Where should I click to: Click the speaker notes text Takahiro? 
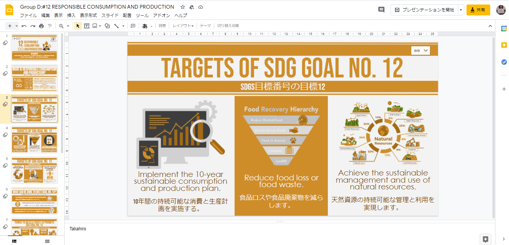pyautogui.click(x=78, y=228)
